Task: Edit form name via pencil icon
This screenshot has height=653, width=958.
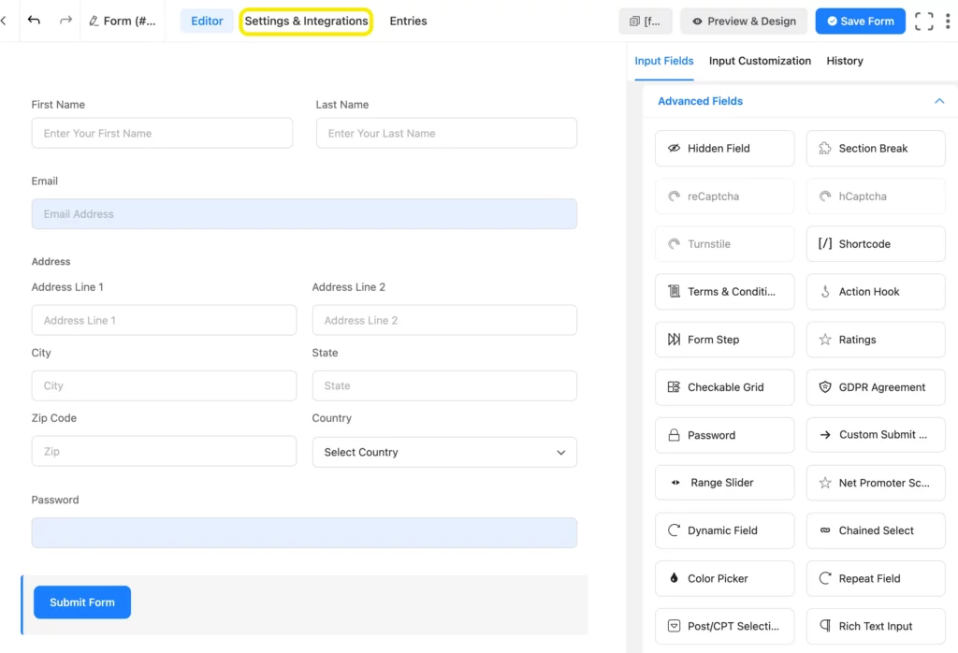Action: (94, 21)
